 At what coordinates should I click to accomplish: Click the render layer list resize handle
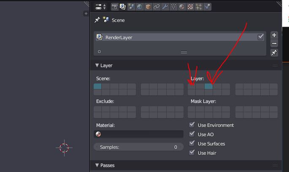(x=184, y=52)
